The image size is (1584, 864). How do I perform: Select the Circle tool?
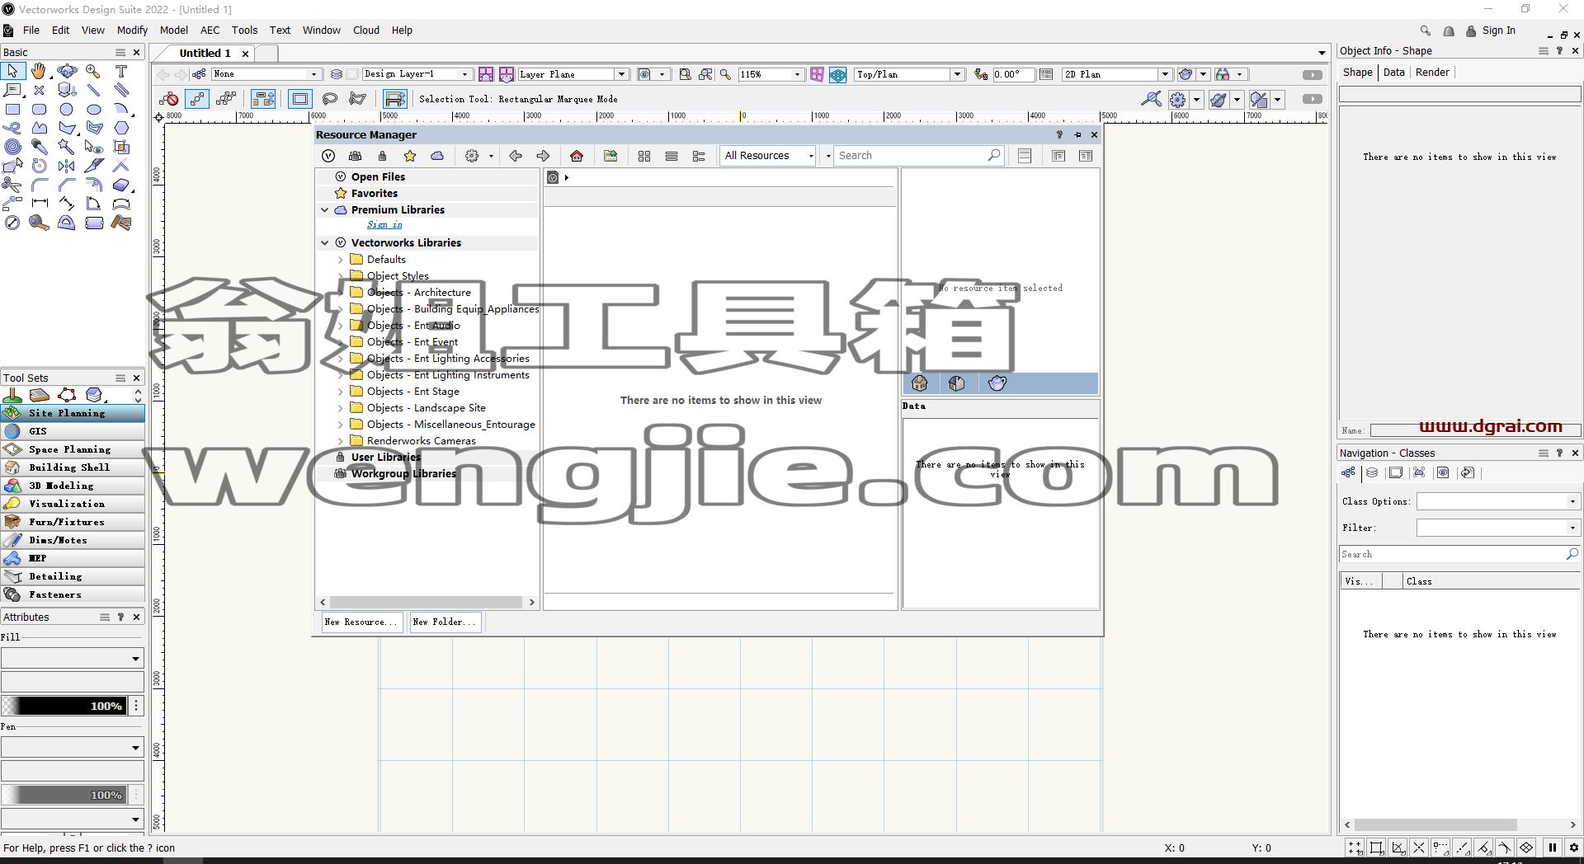67,109
